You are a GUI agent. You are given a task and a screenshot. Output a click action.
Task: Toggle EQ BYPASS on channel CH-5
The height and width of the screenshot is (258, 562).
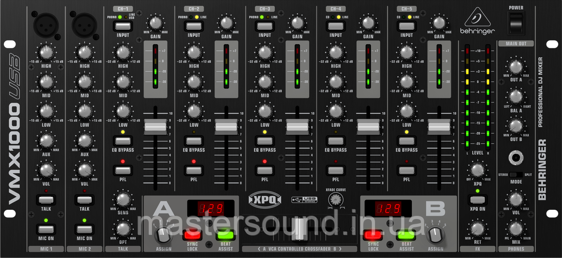(407, 141)
